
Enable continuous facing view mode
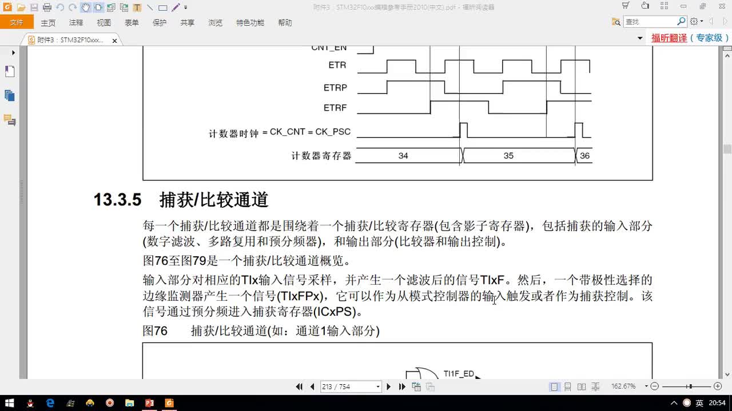coord(595,386)
